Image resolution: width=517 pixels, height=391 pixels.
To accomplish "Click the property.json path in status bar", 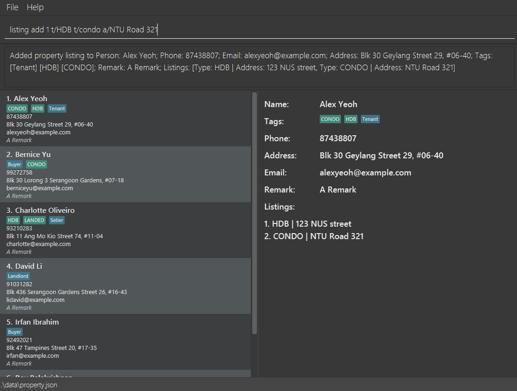I will click(30, 385).
